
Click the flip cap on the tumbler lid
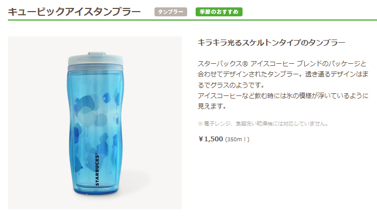(96, 54)
